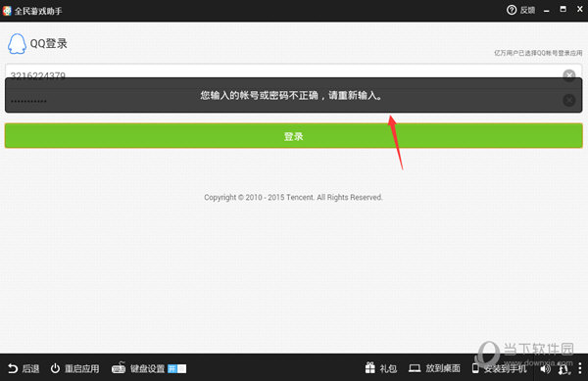Click the QQ penguin logo
Image resolution: width=588 pixels, height=381 pixels.
click(x=17, y=44)
